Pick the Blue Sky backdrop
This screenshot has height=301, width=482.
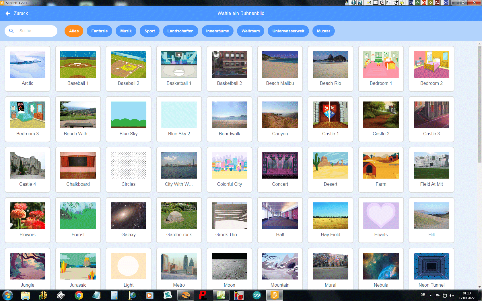click(129, 119)
